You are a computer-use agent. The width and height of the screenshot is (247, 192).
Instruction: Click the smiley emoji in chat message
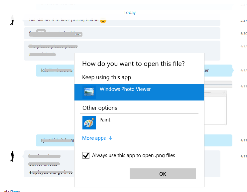click(103, 21)
